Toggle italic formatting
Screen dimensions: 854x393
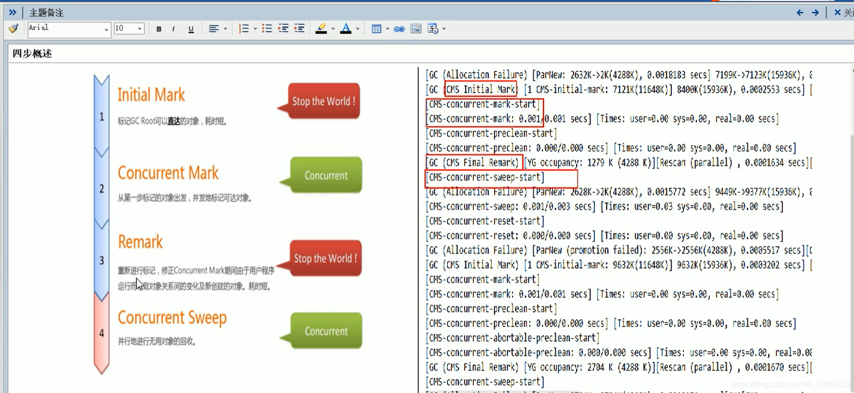[174, 29]
